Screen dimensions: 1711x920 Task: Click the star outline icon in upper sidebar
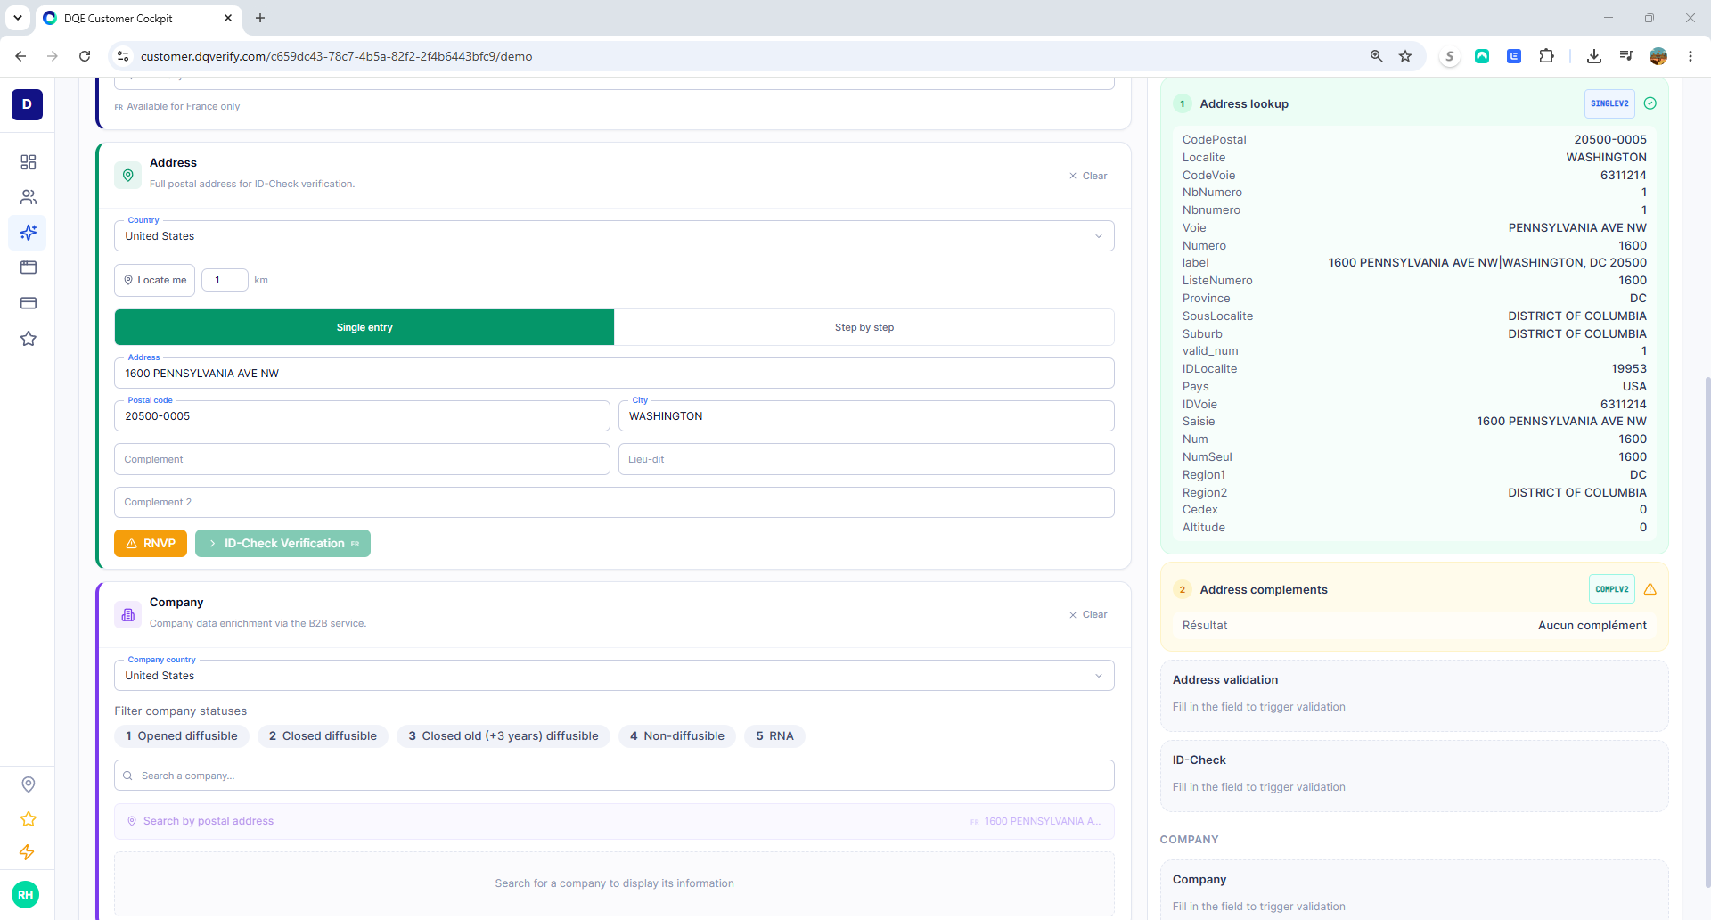coord(28,339)
